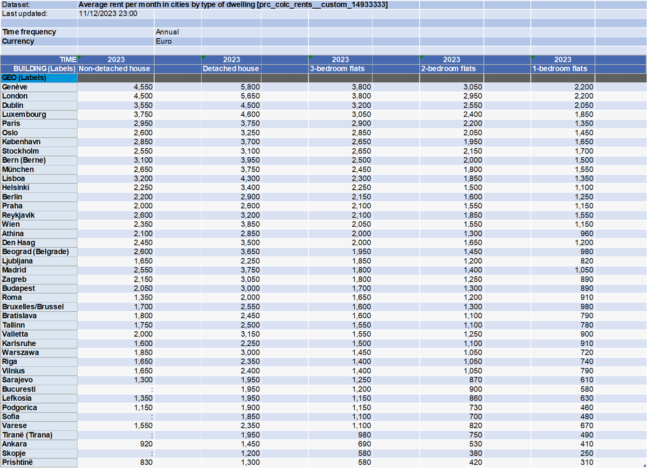This screenshot has width=647, height=468.
Task: Select the 'Valletta' row label
Action: [x=39, y=334]
